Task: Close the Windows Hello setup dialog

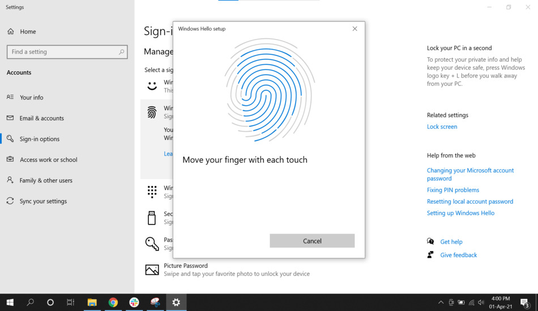Action: click(x=355, y=29)
